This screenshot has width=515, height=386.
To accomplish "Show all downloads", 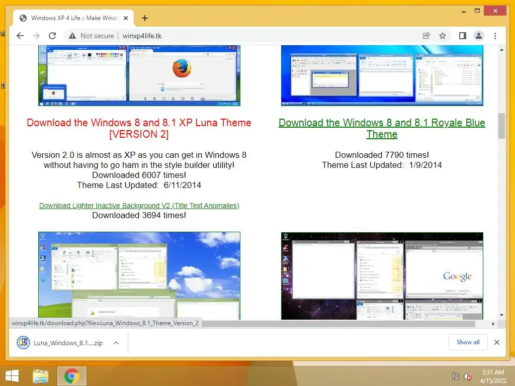I will (x=468, y=342).
